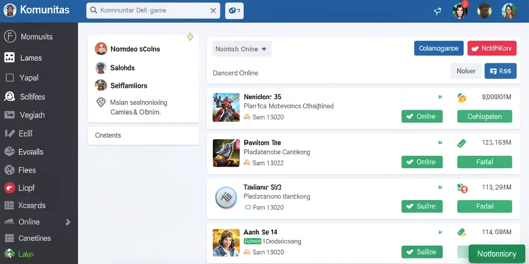
Task: Expand the Online sidebar chevron
Action: coord(68,222)
